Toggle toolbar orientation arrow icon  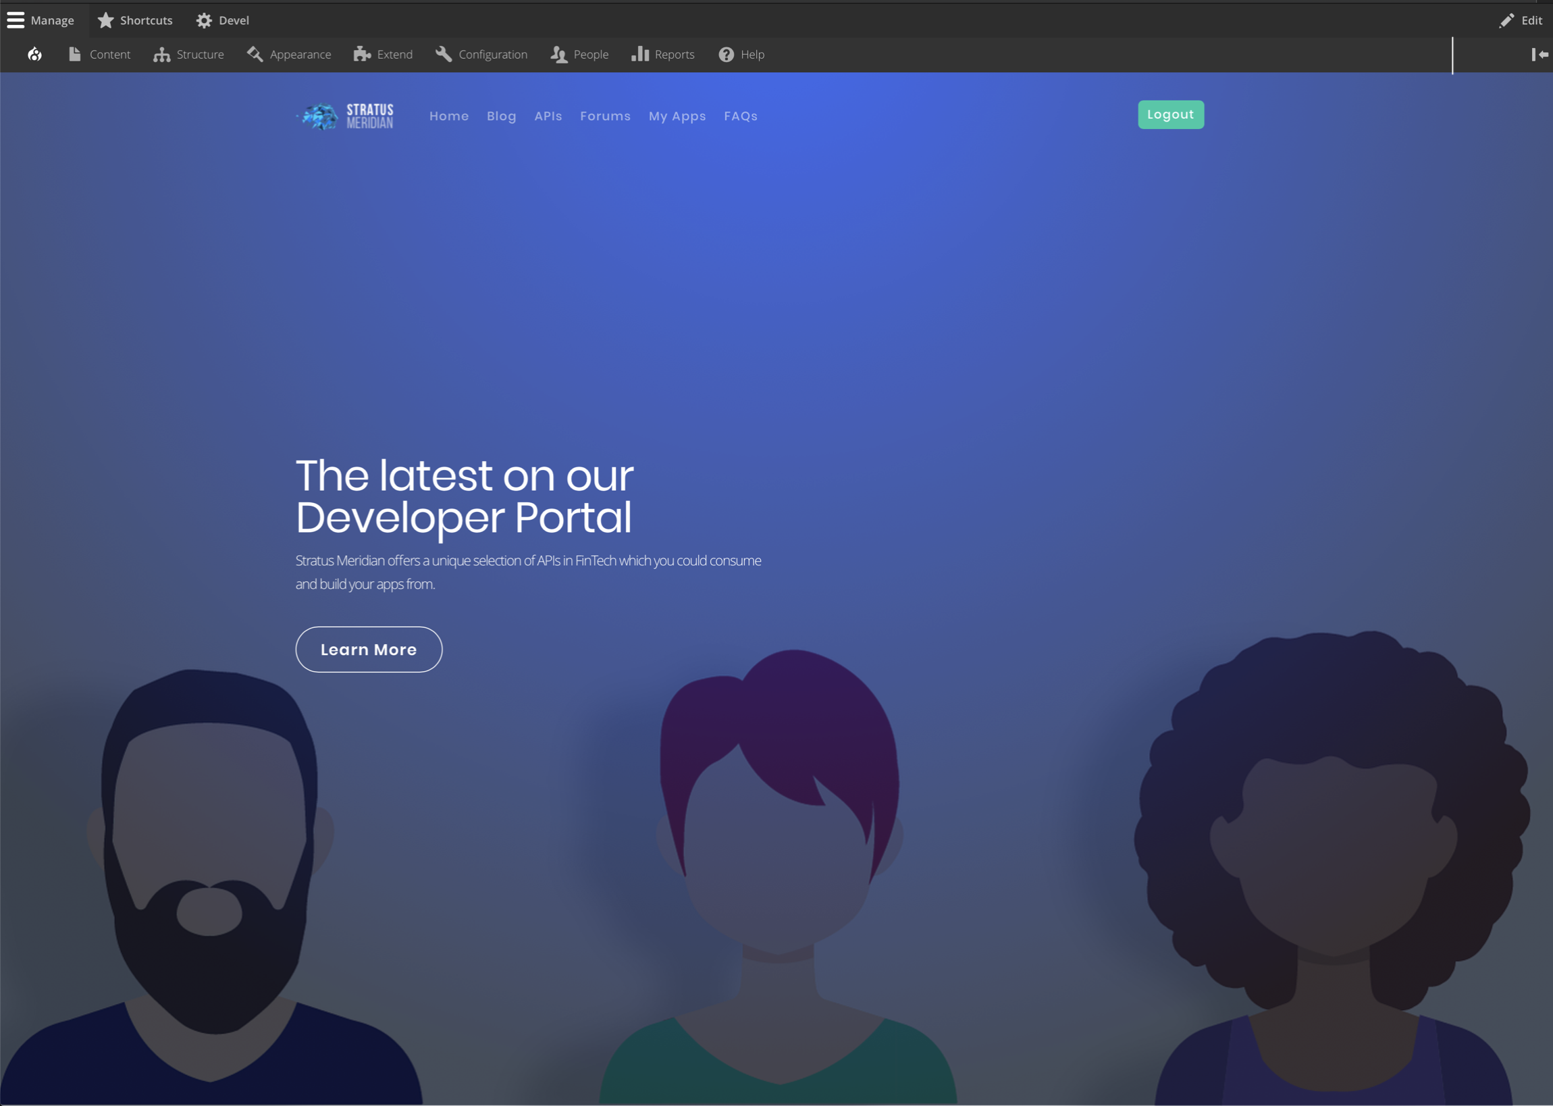(x=1539, y=55)
